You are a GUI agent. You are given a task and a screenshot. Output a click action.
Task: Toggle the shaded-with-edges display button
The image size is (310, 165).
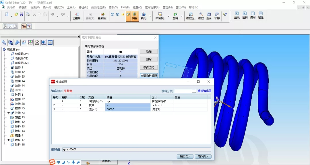pos(128,15)
